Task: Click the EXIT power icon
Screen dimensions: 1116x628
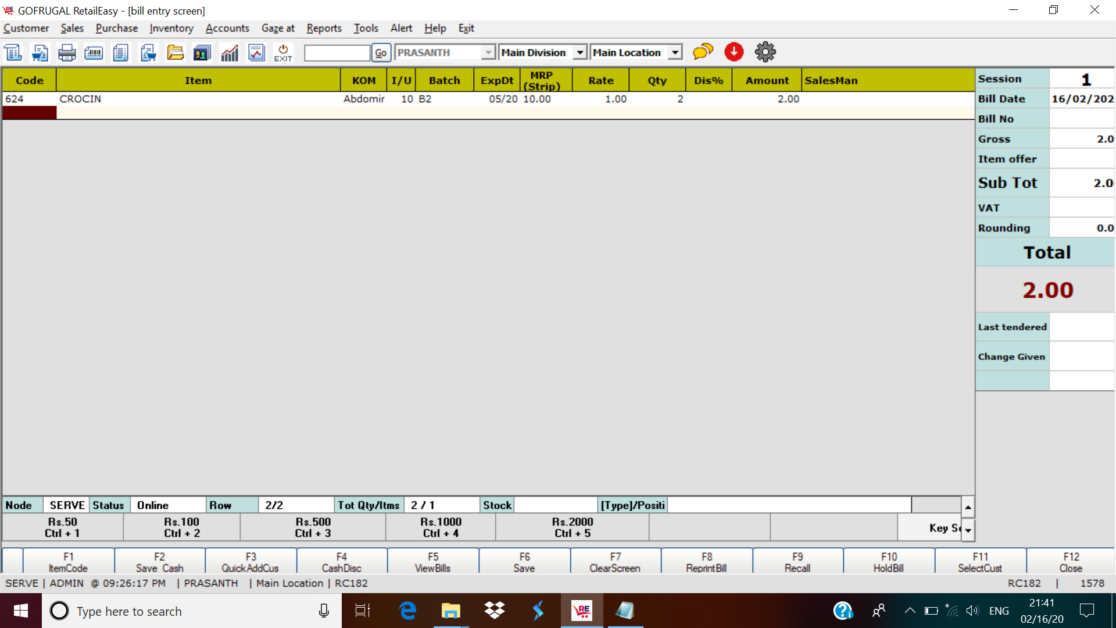Action: tap(283, 53)
